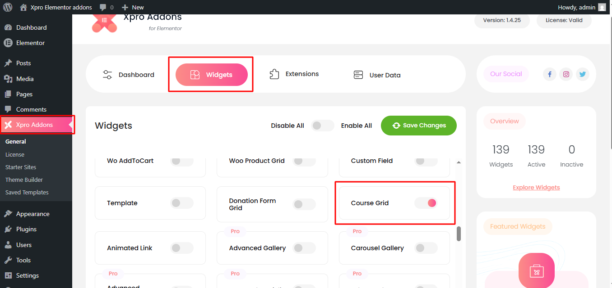This screenshot has width=612, height=288.
Task: Click the featured widget cart icon
Action: [537, 271]
